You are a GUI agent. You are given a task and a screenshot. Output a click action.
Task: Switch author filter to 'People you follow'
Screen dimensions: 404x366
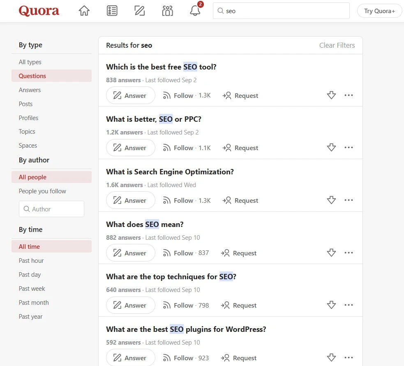[x=42, y=191]
